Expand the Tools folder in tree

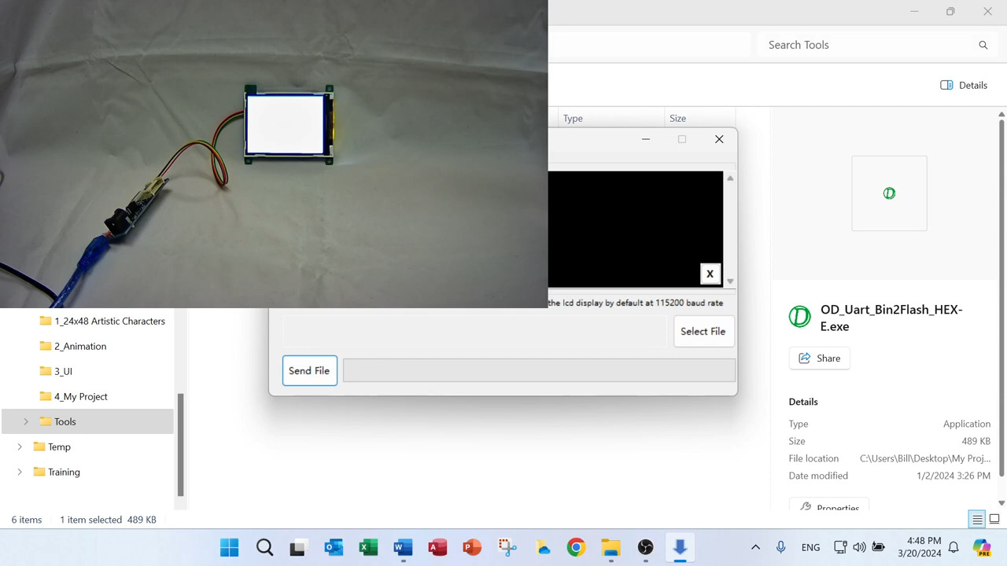tap(26, 422)
